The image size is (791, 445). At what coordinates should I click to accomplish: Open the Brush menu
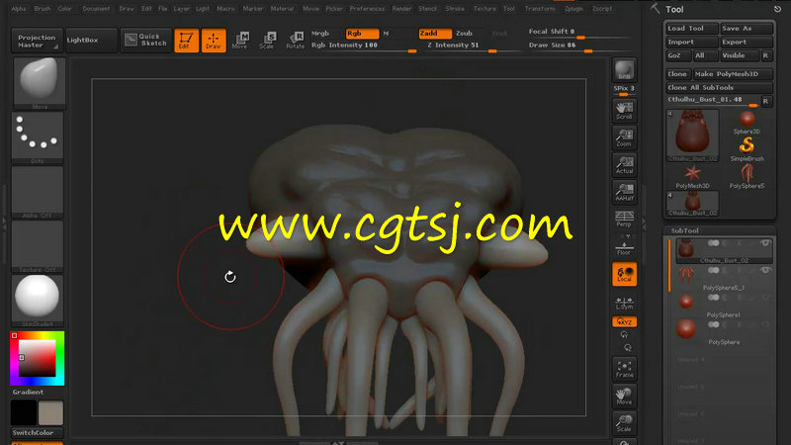[43, 9]
